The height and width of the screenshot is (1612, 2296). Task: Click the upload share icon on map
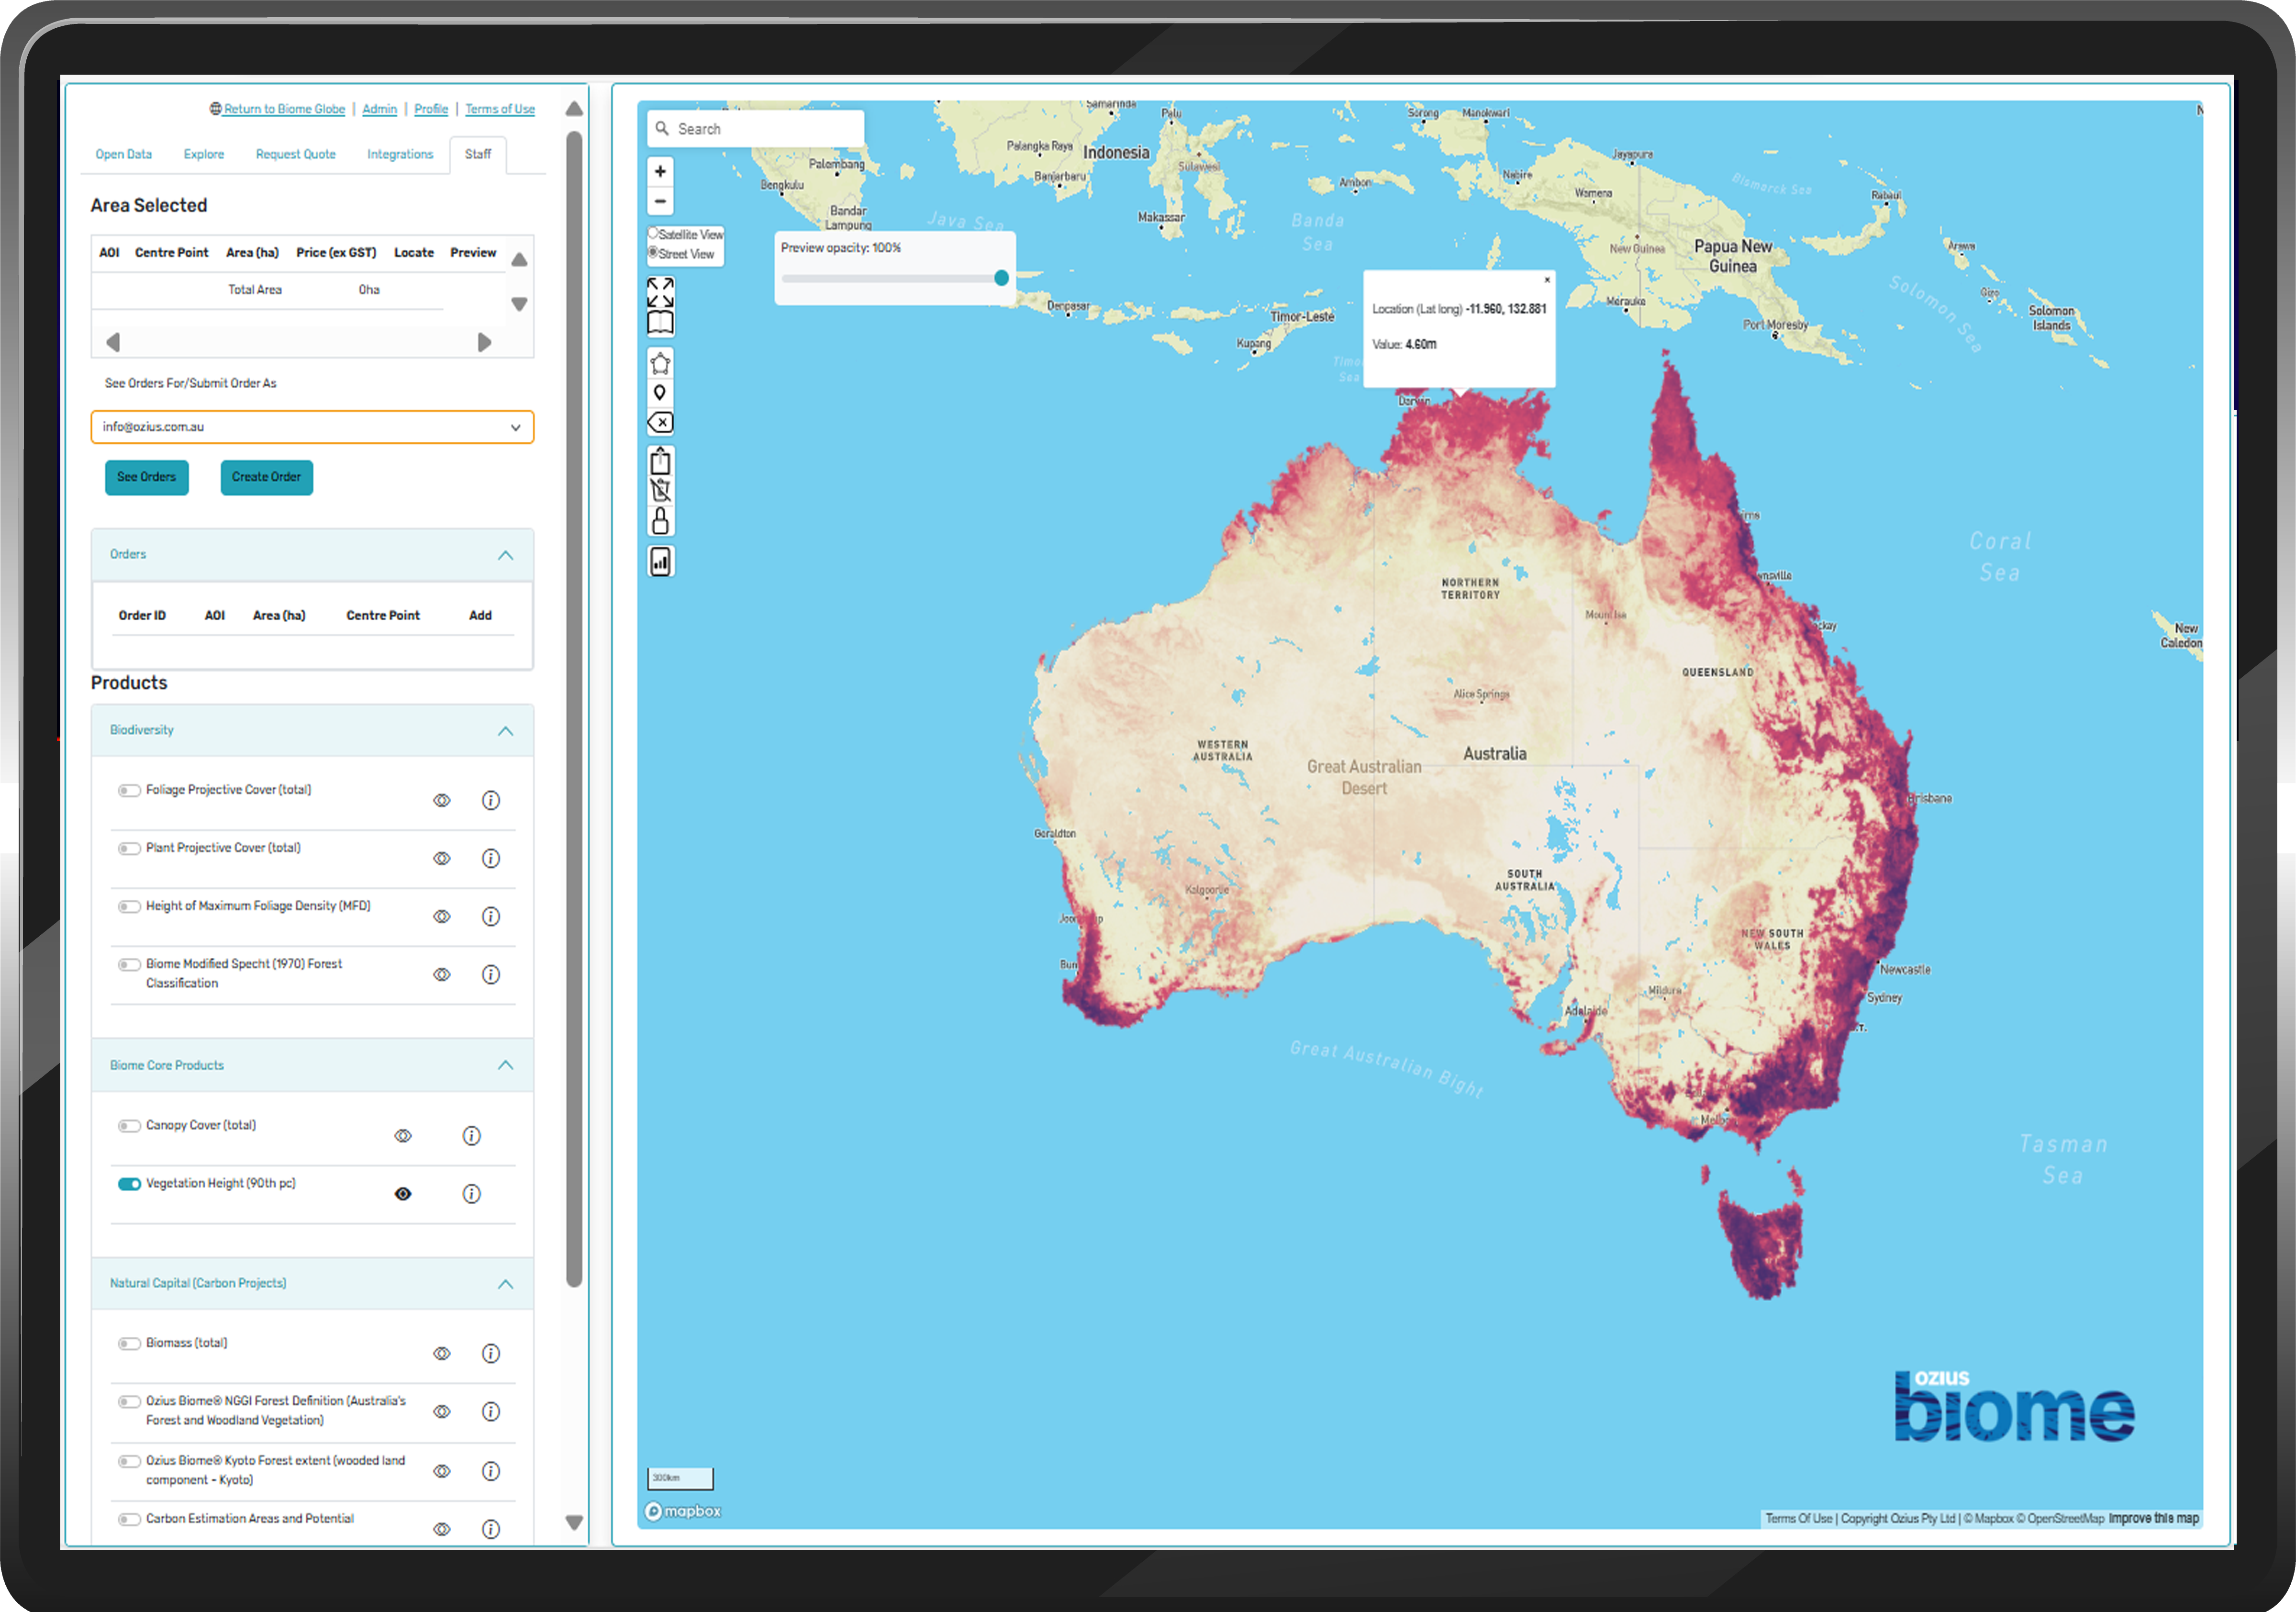click(x=660, y=461)
